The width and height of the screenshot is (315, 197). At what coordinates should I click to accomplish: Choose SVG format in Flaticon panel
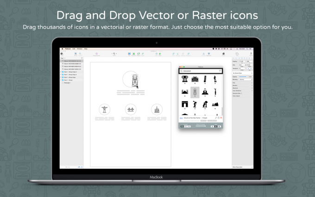tap(186, 127)
